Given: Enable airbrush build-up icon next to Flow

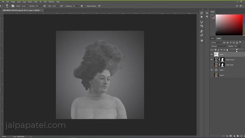Looking at the screenshot, I should point(62,6).
